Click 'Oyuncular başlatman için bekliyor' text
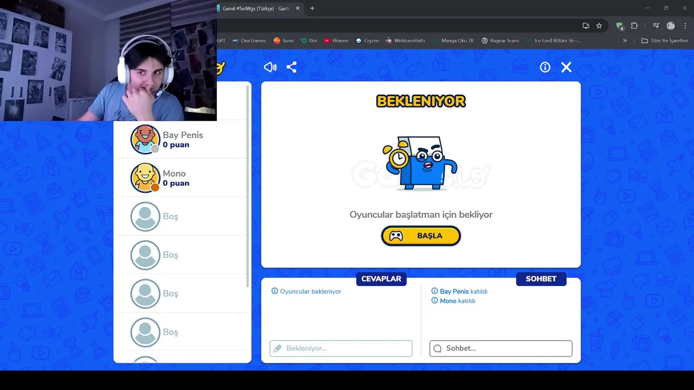The width and height of the screenshot is (694, 390). [x=421, y=214]
